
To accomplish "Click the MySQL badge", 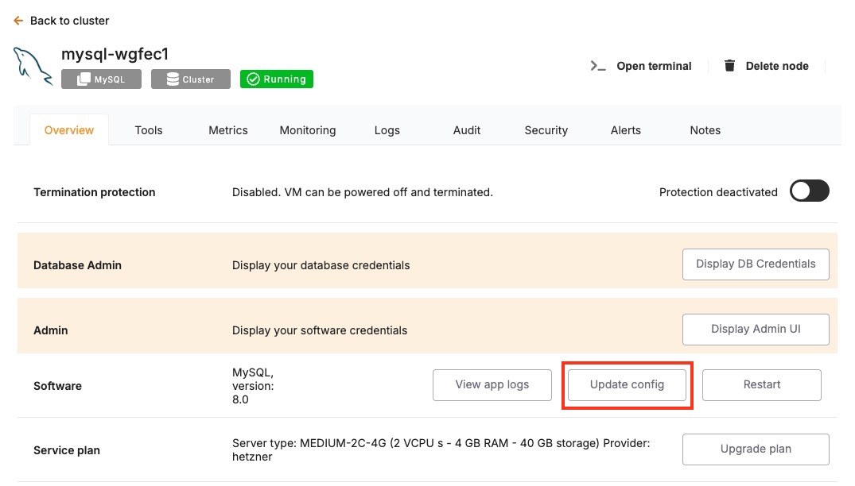I will pyautogui.click(x=101, y=79).
